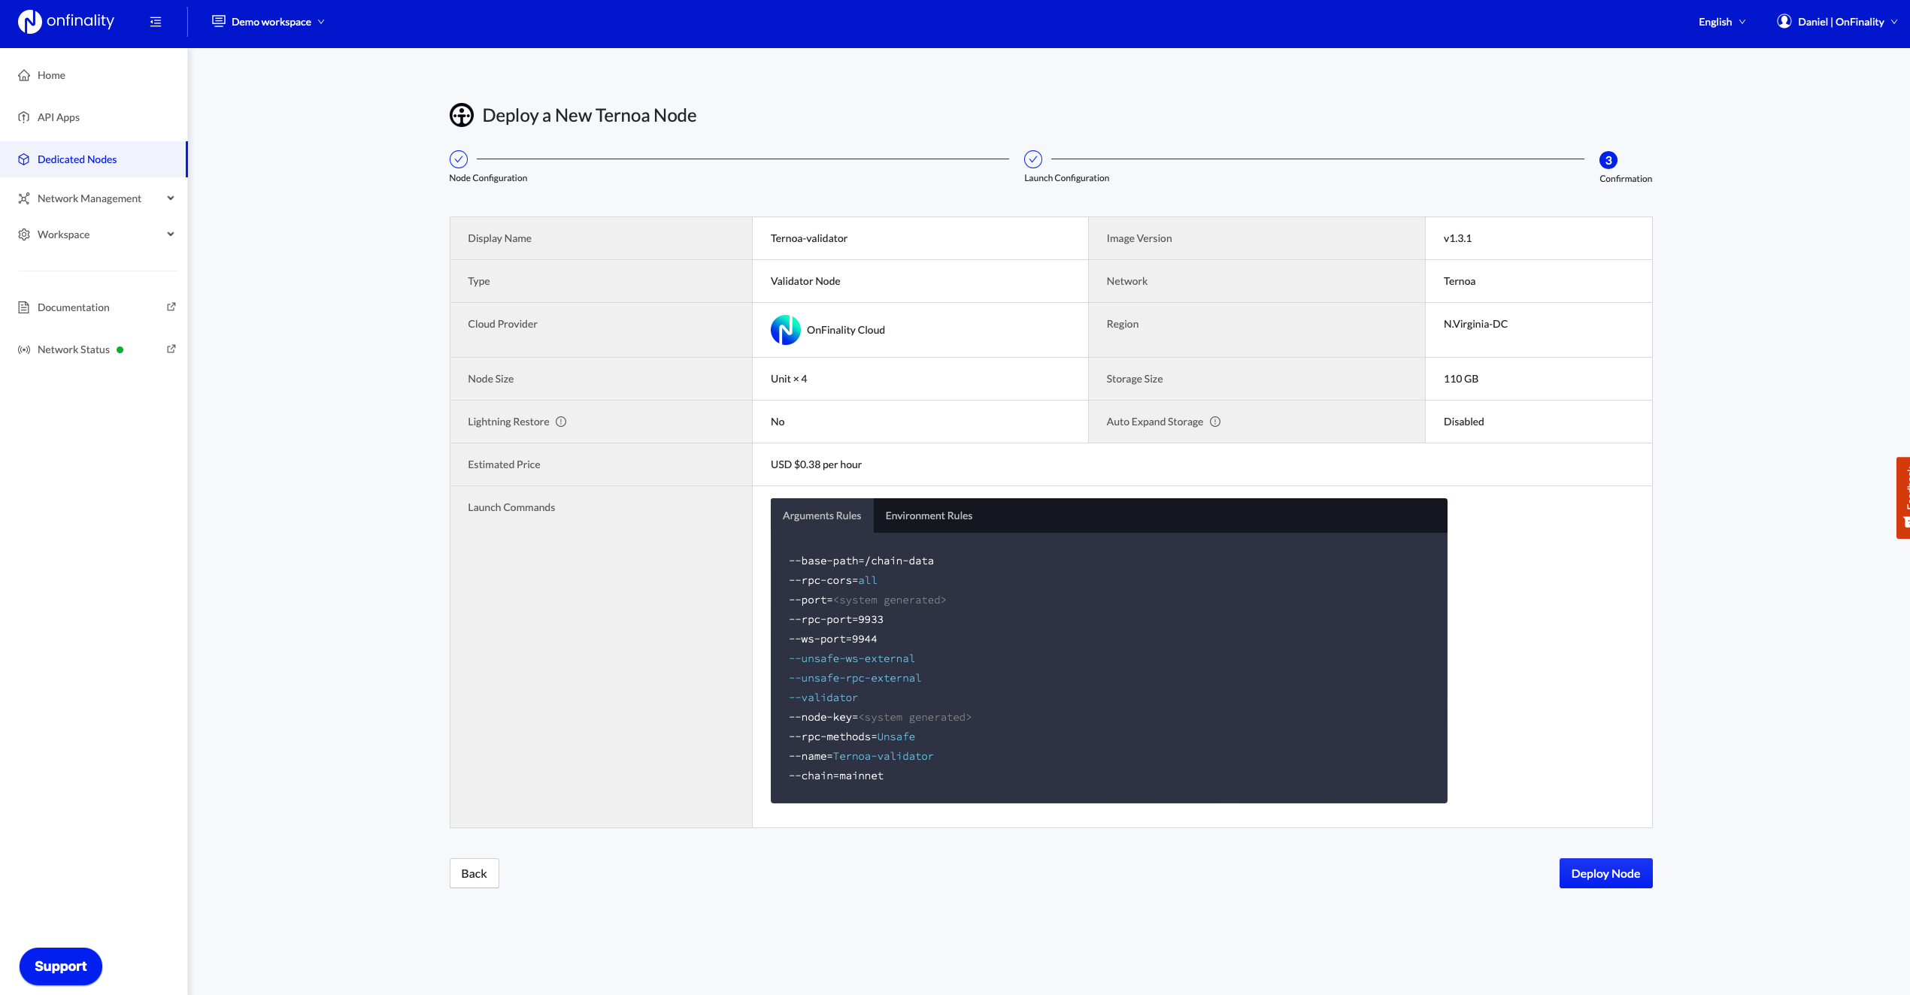Click the user avatar icon in header
Screen dimensions: 1910x995
tap(1784, 22)
